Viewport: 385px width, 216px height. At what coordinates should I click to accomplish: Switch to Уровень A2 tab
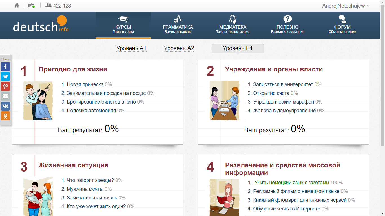point(179,48)
